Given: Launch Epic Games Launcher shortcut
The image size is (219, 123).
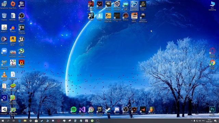Looking at the screenshot, I should [x=100, y=111].
